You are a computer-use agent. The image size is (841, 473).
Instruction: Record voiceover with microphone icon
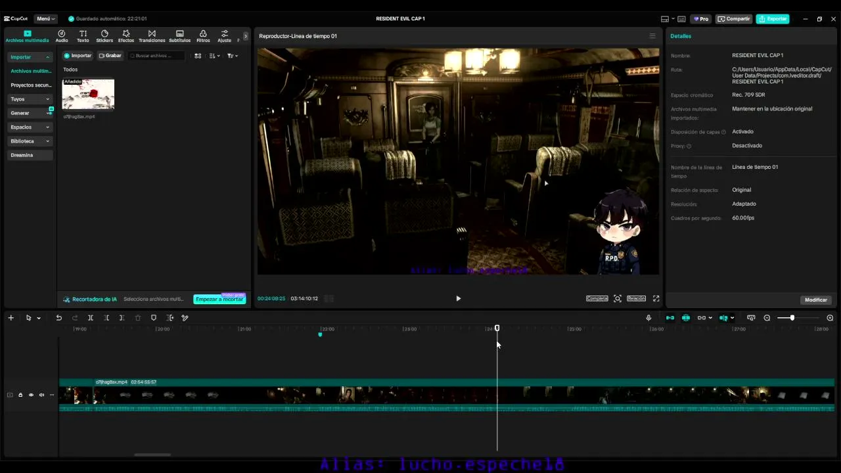point(648,318)
